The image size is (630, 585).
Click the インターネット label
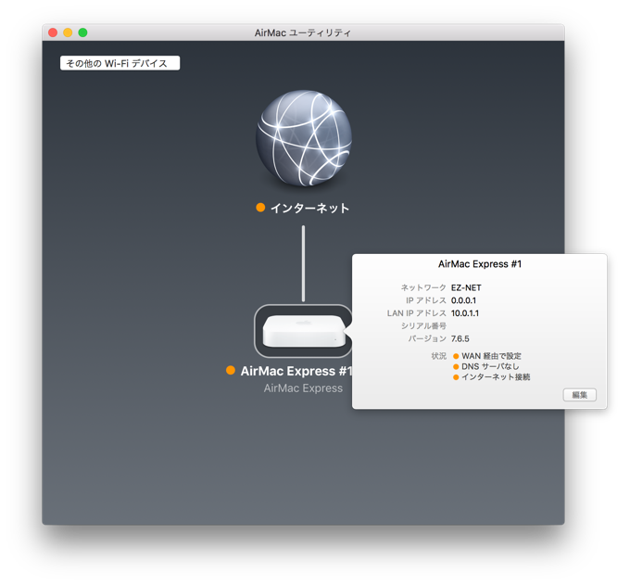[x=309, y=209]
